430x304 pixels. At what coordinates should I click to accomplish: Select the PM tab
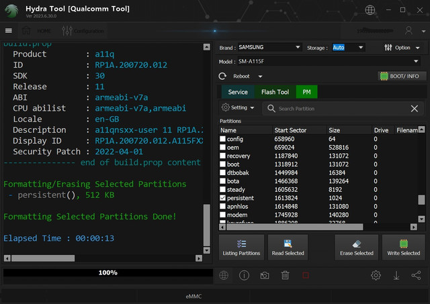[x=306, y=92]
